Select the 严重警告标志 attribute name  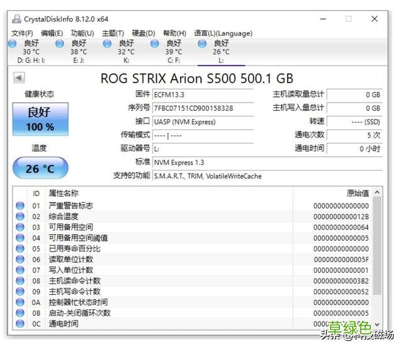click(x=71, y=206)
